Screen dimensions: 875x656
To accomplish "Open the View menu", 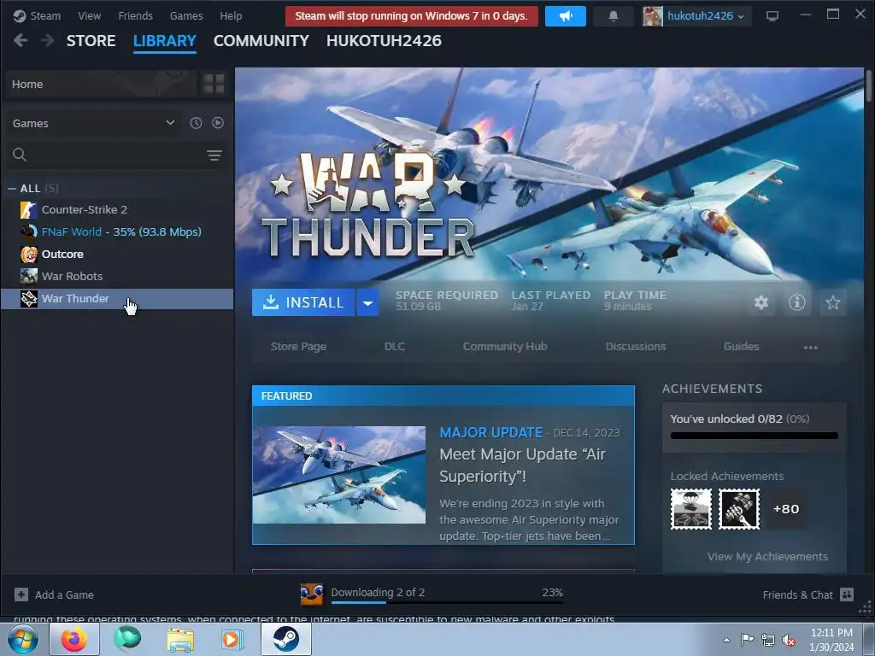I will (x=89, y=15).
